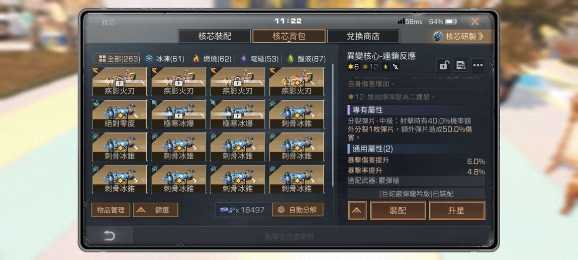This screenshot has width=578, height=260.
Task: Show 全部(263) cores filter
Action: (x=117, y=59)
